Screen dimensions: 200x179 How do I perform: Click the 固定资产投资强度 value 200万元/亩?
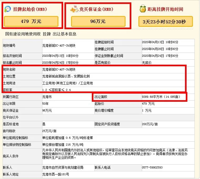pos(150,124)
